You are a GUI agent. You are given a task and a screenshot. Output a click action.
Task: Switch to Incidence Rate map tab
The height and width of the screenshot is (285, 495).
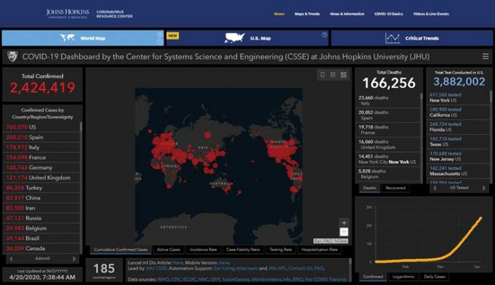pyautogui.click(x=203, y=250)
